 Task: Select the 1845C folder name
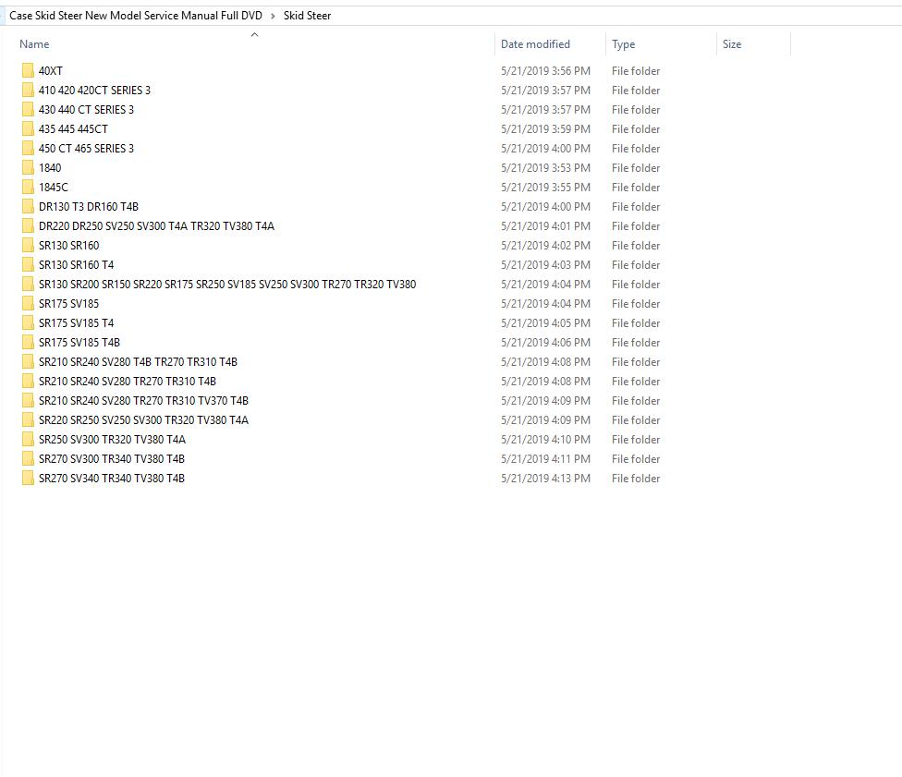(54, 187)
